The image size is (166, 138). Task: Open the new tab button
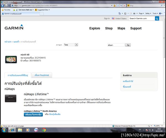[42, 14]
